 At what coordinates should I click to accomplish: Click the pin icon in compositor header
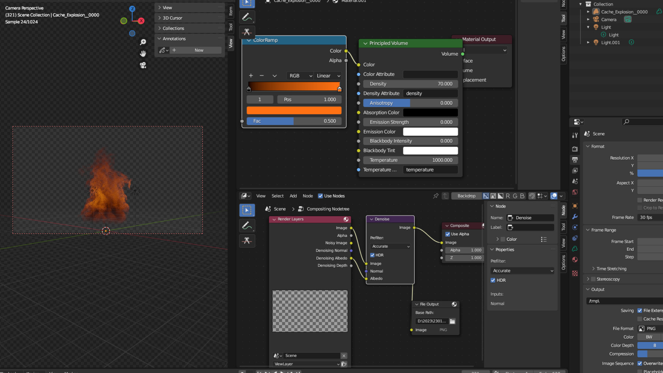click(436, 196)
